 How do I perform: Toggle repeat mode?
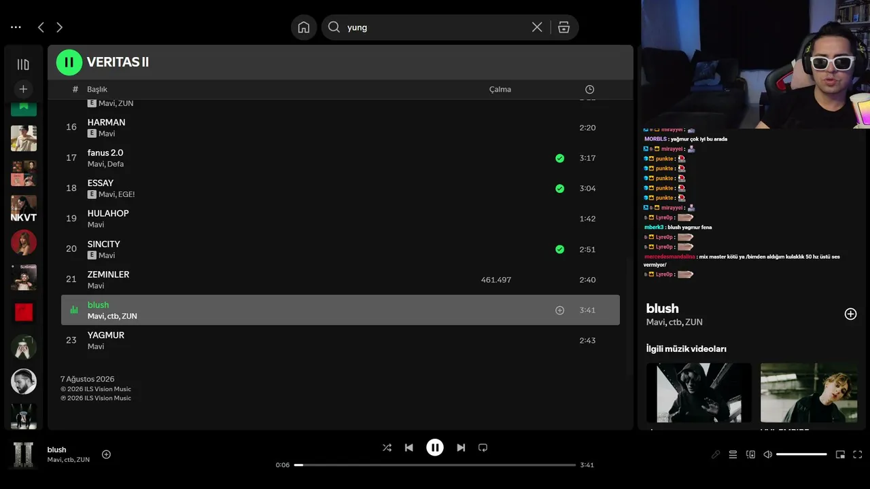coord(483,448)
